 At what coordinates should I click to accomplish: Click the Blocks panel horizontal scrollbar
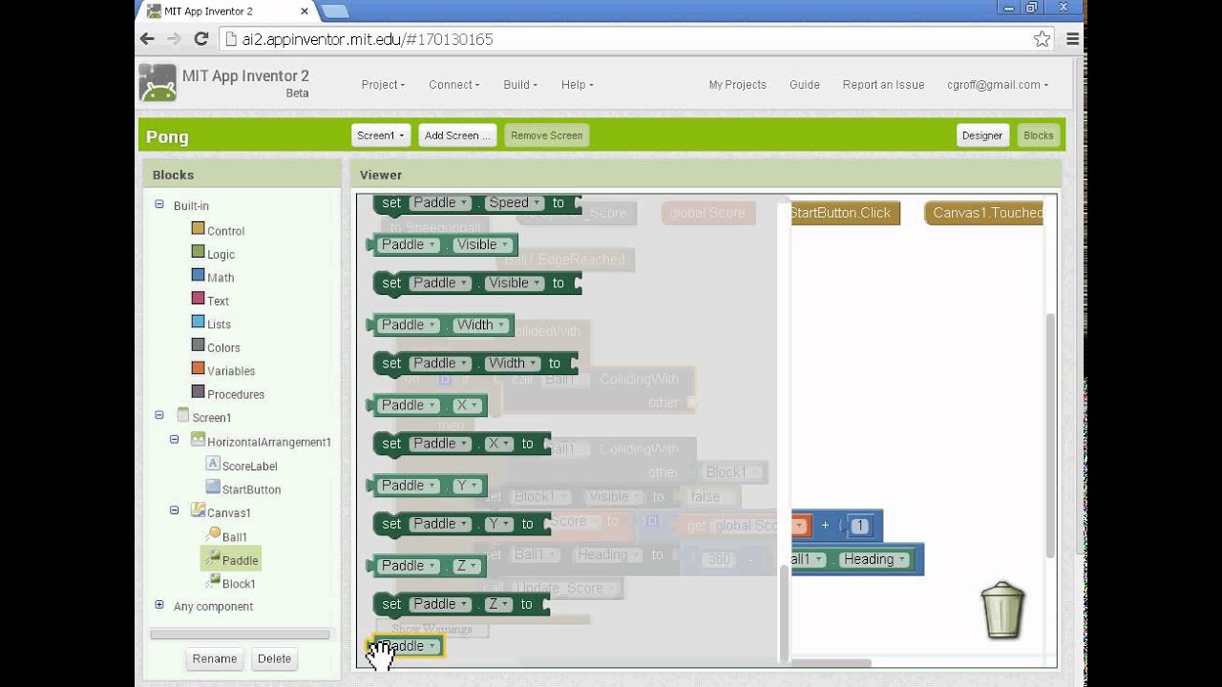coord(240,634)
